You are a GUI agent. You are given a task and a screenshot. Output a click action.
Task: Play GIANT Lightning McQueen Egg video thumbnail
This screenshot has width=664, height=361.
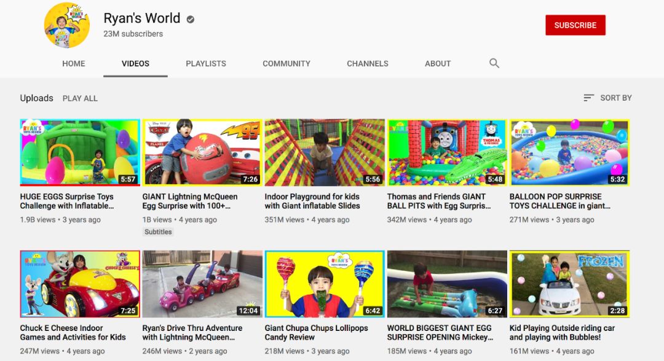[202, 153]
